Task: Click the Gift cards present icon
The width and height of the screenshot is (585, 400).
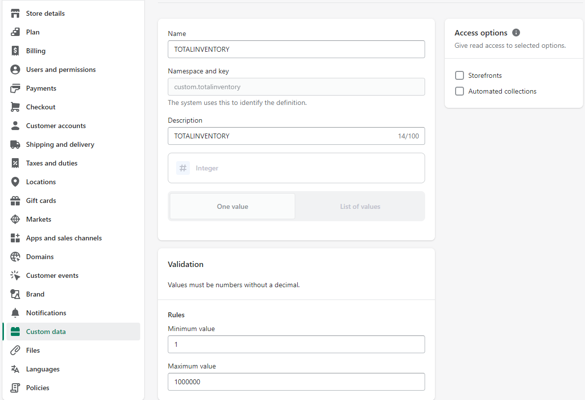Action: click(x=15, y=200)
